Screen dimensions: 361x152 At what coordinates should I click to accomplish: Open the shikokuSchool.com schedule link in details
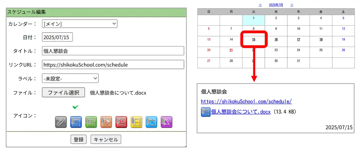[x=246, y=101]
